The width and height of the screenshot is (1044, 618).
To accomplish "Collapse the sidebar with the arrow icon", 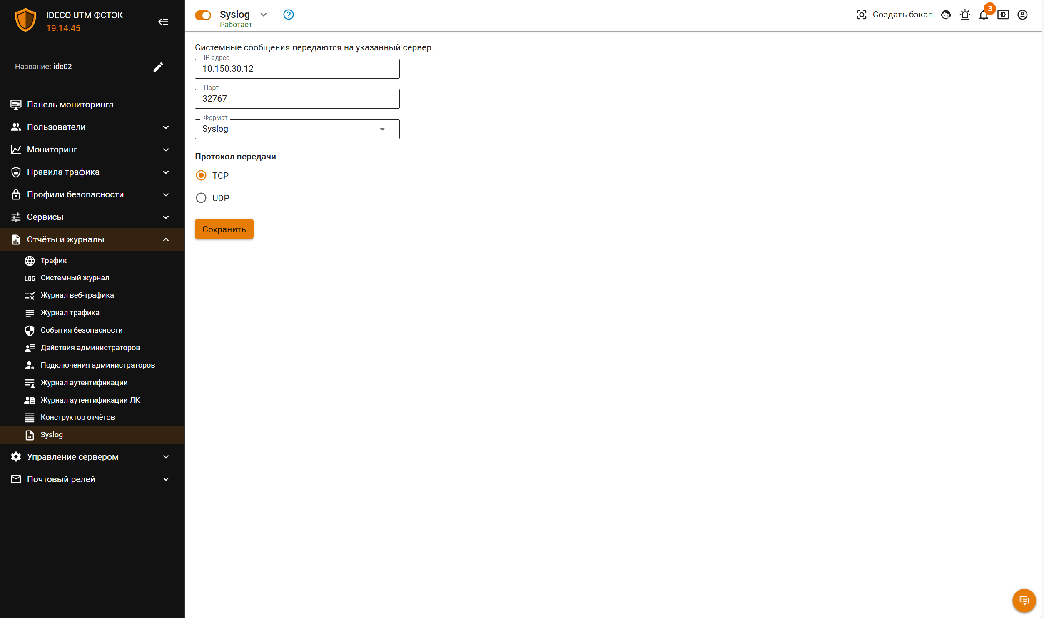I will tap(163, 22).
